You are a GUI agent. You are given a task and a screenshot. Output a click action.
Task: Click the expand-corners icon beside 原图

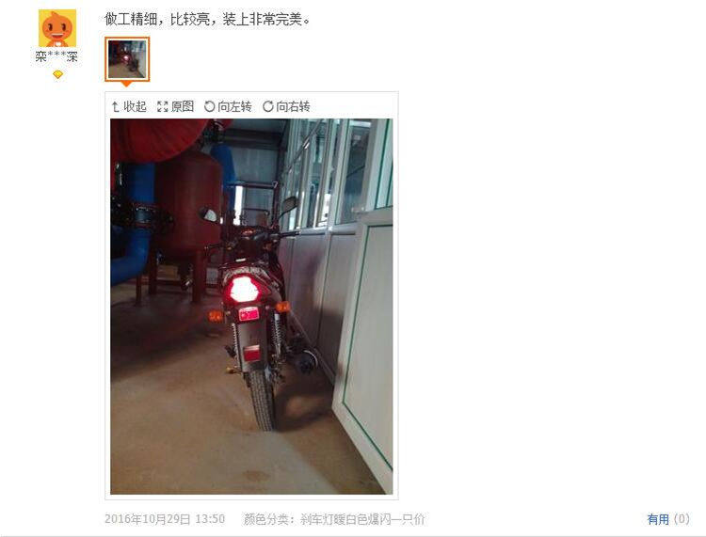click(x=163, y=106)
